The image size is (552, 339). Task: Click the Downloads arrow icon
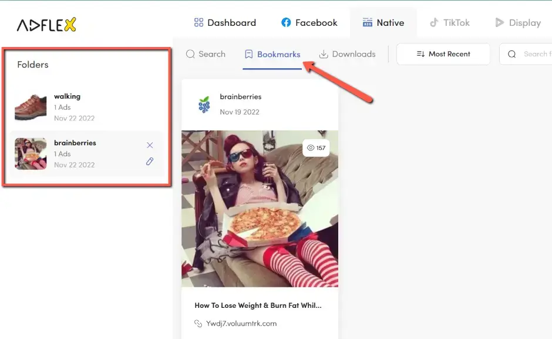[x=323, y=53]
